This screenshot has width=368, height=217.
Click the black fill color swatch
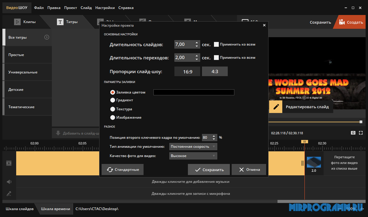(x=194, y=92)
